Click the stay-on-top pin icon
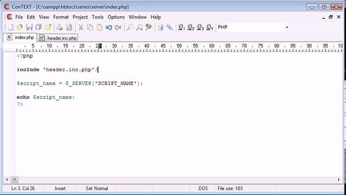Viewport: 346px width, 195px height. tap(169, 28)
